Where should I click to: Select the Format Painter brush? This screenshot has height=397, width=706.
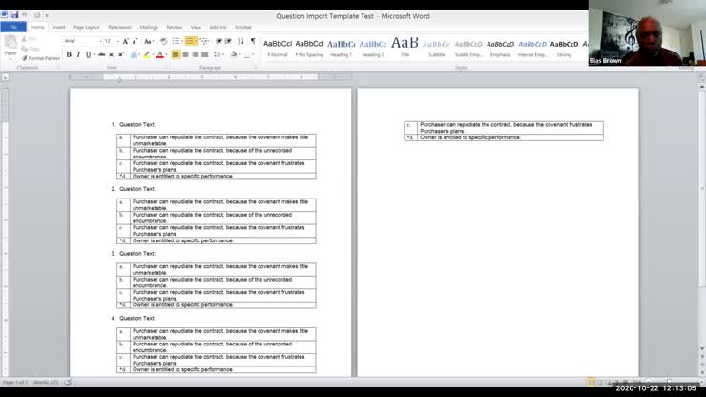click(x=40, y=58)
